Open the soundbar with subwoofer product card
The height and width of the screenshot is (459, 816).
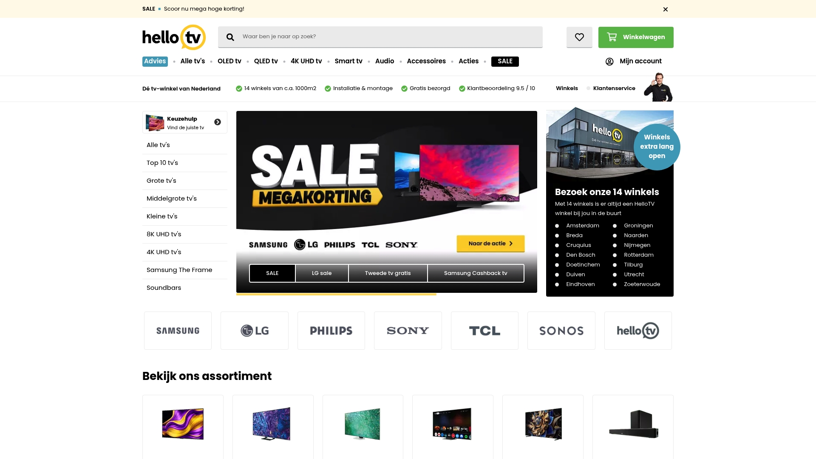pos(633,427)
